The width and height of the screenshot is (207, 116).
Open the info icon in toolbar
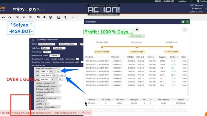coord(50,17)
